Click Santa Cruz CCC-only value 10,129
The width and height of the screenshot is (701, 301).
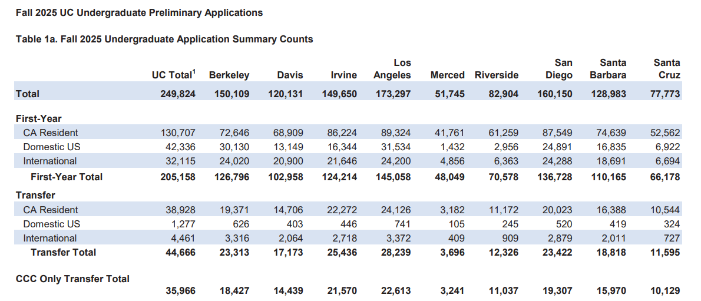666,291
